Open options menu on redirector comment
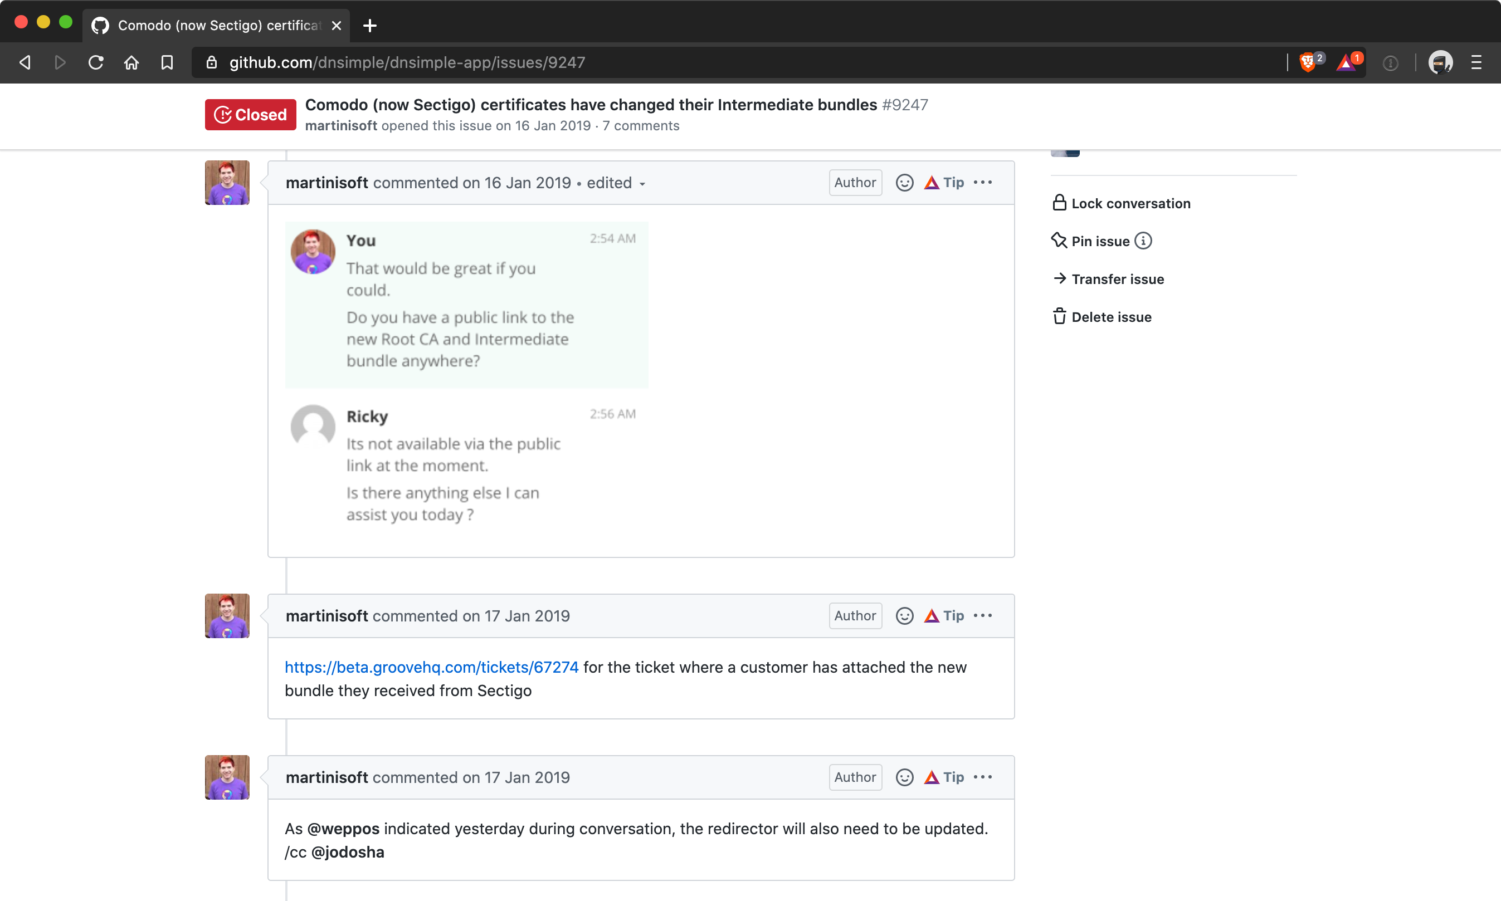Screen dimensions: 1501x901 (983, 778)
